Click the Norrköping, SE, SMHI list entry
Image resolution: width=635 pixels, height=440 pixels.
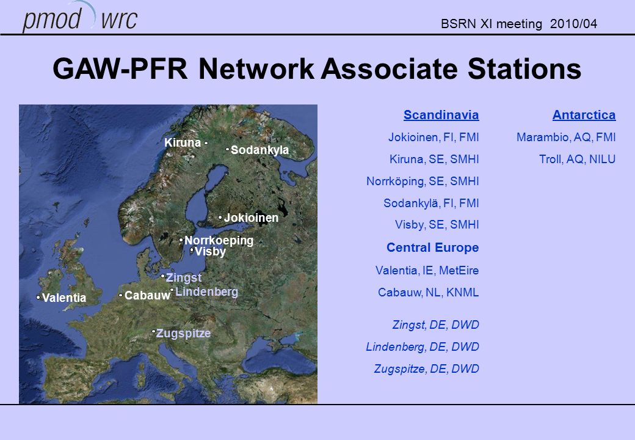(x=423, y=181)
